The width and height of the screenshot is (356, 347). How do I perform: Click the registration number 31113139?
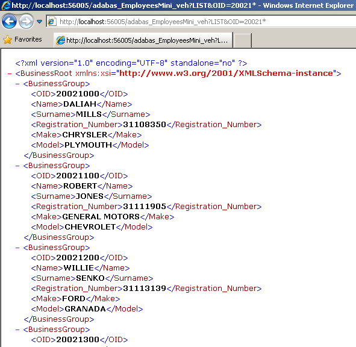(x=145, y=289)
